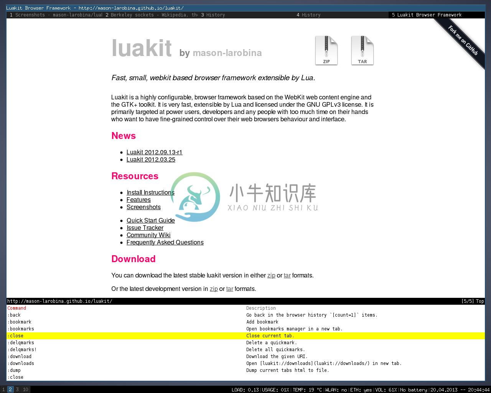The height and width of the screenshot is (393, 491).
Task: Click the ETH: yes status entry
Action: (x=361, y=390)
